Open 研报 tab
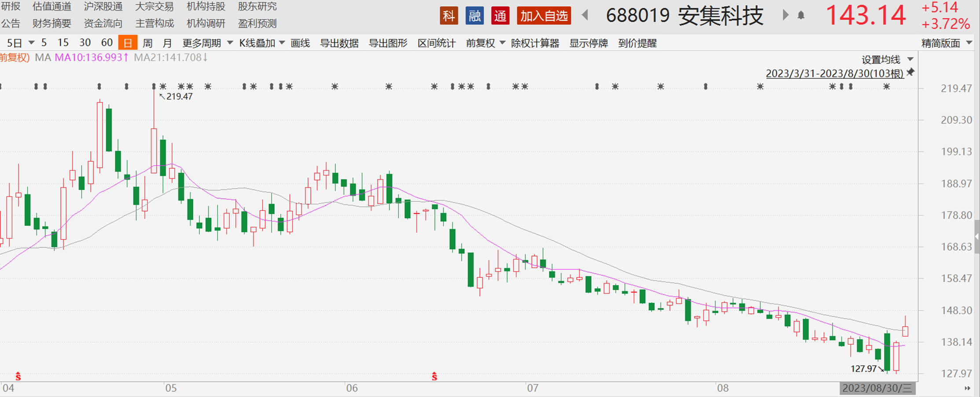The width and height of the screenshot is (980, 397). coord(10,7)
